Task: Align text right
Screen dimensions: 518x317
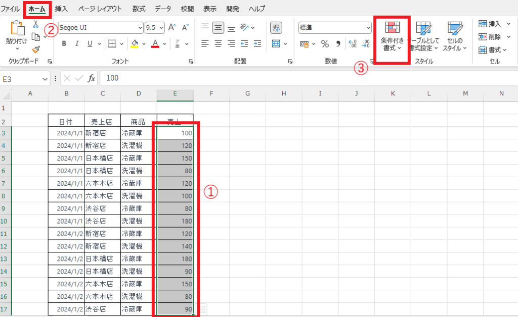Action: (231, 43)
